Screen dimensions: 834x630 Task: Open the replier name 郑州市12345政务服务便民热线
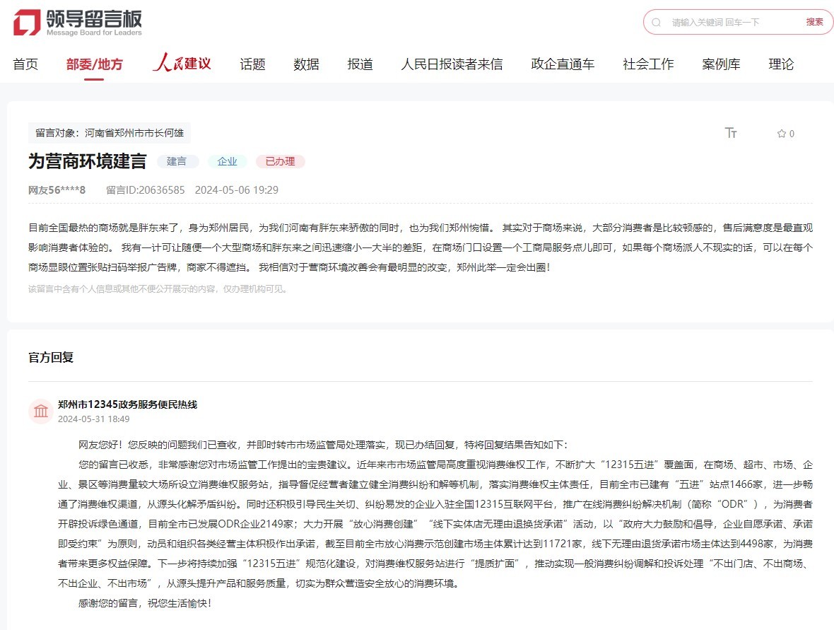click(x=128, y=404)
